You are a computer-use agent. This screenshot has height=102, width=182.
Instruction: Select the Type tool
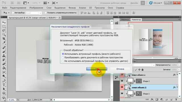(4, 85)
